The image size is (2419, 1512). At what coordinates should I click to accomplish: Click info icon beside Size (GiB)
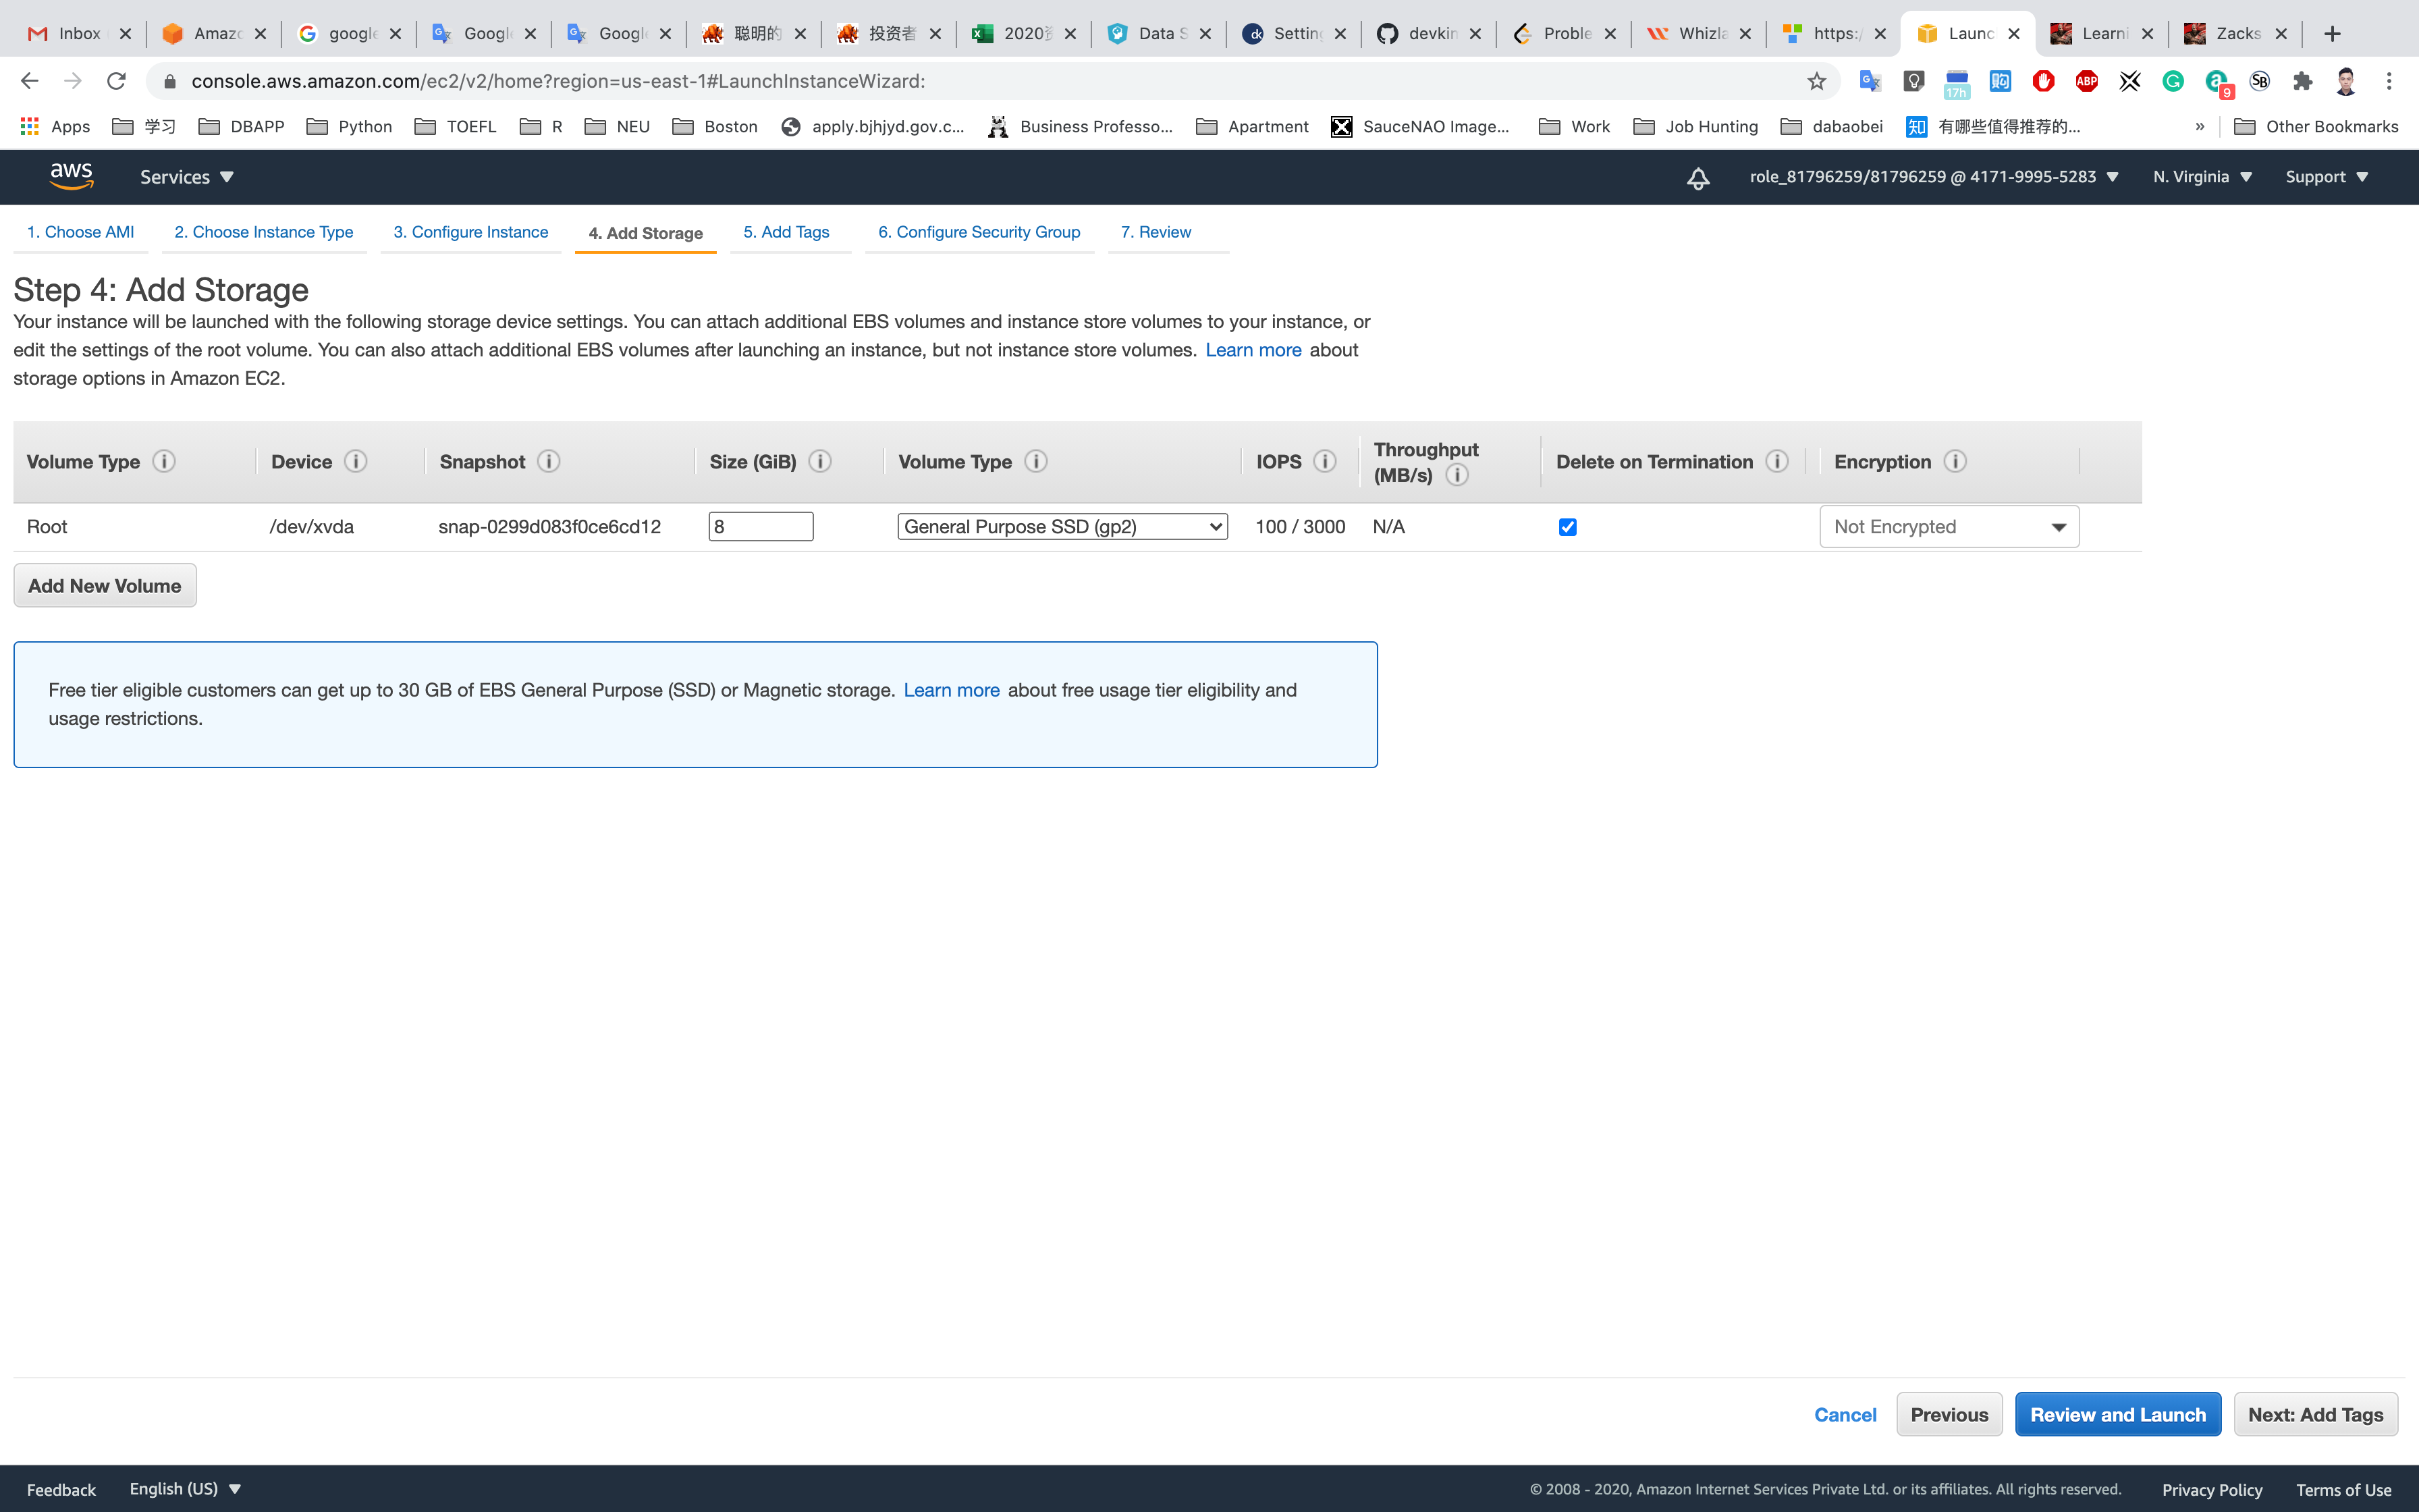point(819,461)
